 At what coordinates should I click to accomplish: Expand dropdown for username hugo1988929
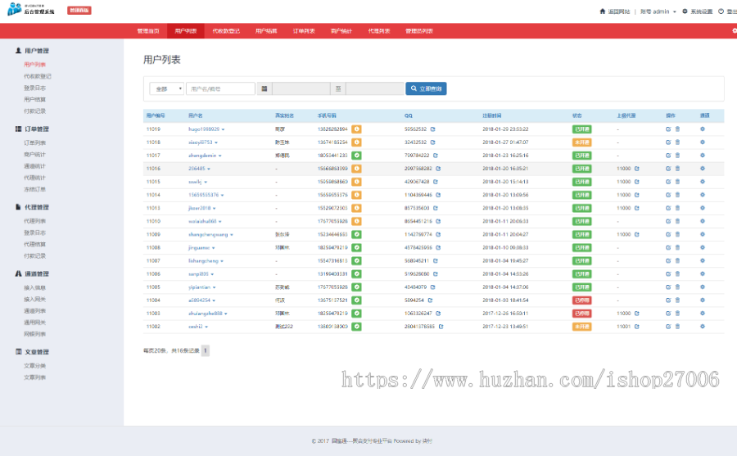click(224, 129)
